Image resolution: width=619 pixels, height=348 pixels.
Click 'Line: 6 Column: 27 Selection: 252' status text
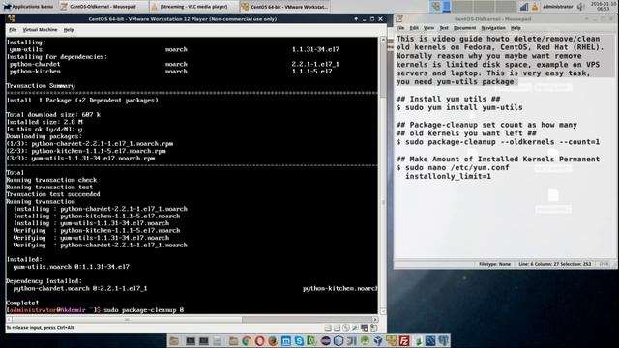(x=555, y=264)
